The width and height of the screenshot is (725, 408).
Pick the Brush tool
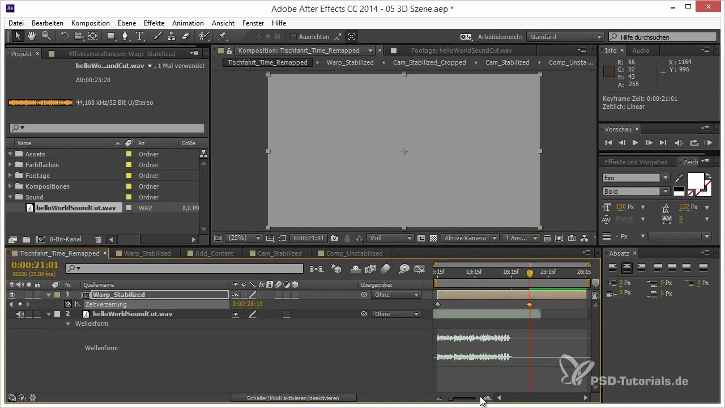point(157,36)
